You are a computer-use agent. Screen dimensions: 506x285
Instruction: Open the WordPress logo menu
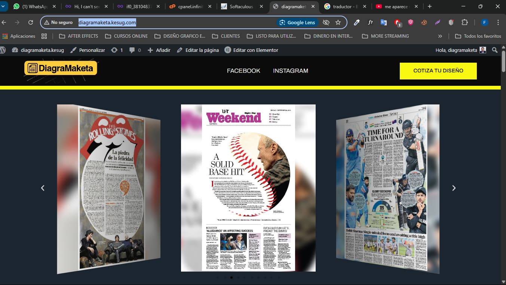[x=3, y=50]
